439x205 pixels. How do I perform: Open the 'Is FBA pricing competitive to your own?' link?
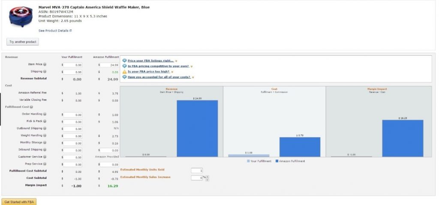(x=159, y=66)
